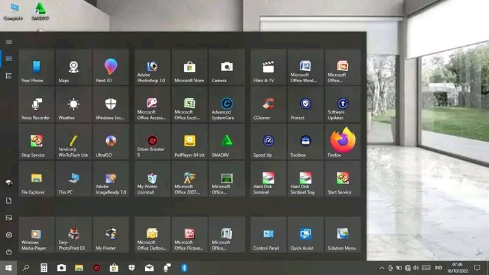
Task: Click the SMADAV desktop shortcut
Action: pyautogui.click(x=40, y=11)
